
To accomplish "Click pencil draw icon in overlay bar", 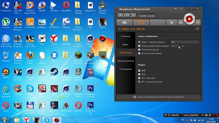I will pos(210,115).
